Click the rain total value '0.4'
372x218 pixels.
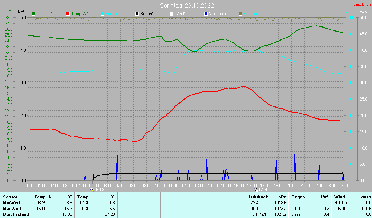327,214
